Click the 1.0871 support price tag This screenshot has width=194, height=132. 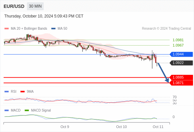coord(181,83)
